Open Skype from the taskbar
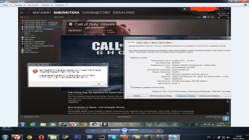This screenshot has width=249, height=140. pyautogui.click(x=114, y=137)
